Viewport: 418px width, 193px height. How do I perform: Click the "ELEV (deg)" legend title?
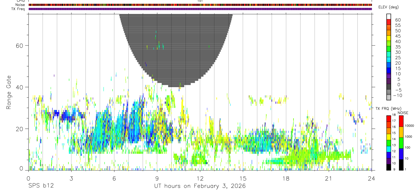(389, 7)
